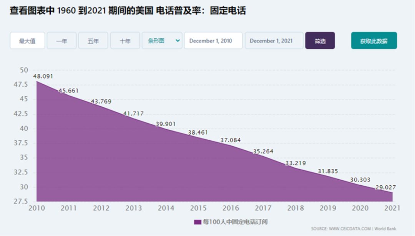Click the 获取此数据 button
This screenshot has height=236, width=415.
coord(374,41)
